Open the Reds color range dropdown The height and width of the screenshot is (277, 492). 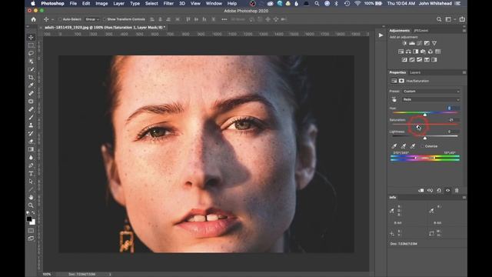[x=431, y=99]
